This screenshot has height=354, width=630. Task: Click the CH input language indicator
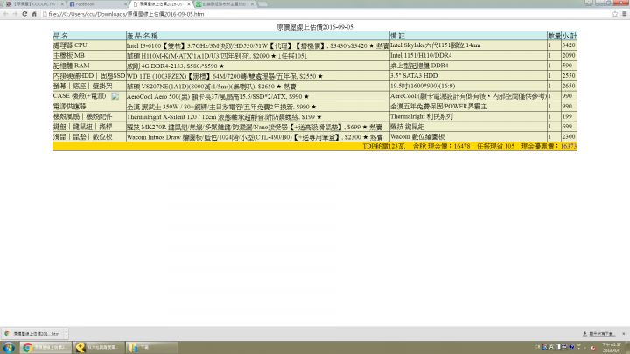537,347
